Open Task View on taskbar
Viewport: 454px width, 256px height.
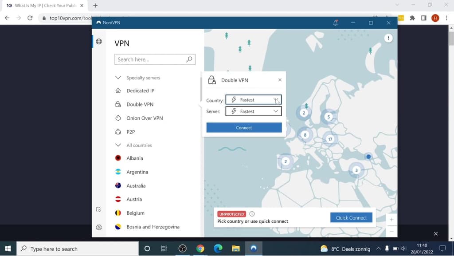click(164, 248)
